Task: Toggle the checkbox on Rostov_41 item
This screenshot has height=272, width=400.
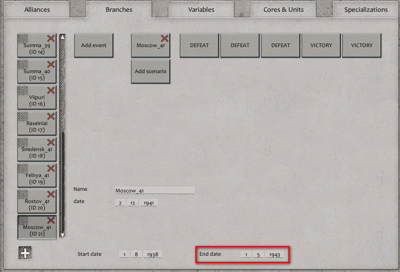Action: [x=23, y=195]
